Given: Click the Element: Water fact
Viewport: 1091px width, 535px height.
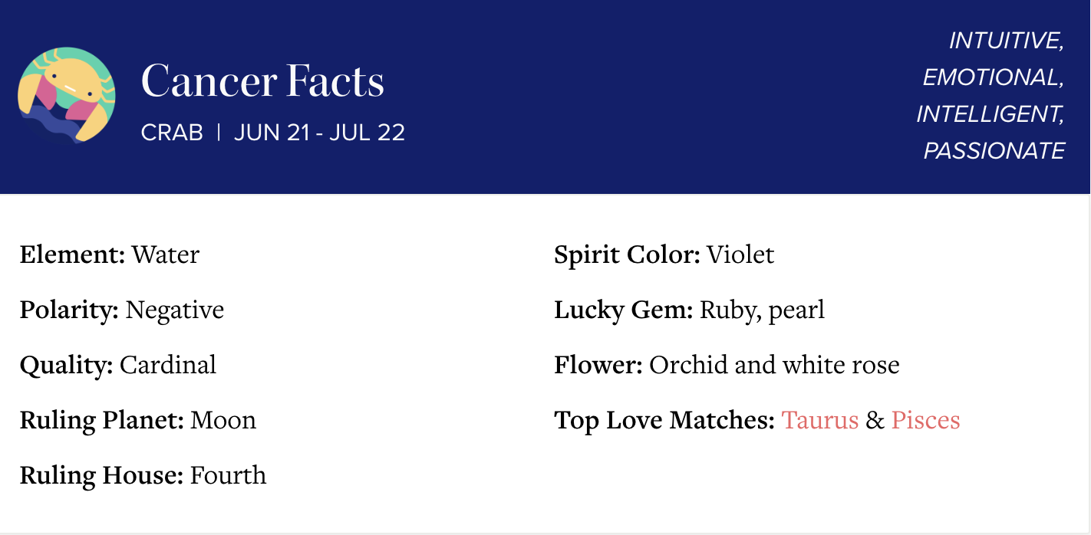Looking at the screenshot, I should point(110,254).
